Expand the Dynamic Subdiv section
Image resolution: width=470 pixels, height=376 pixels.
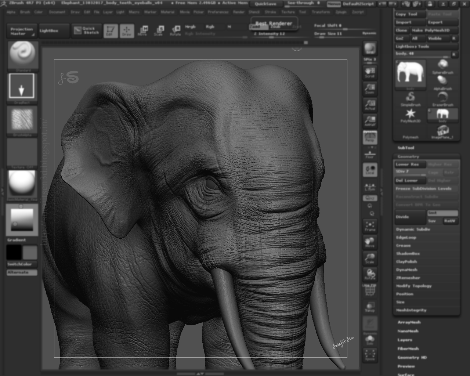tap(413, 229)
